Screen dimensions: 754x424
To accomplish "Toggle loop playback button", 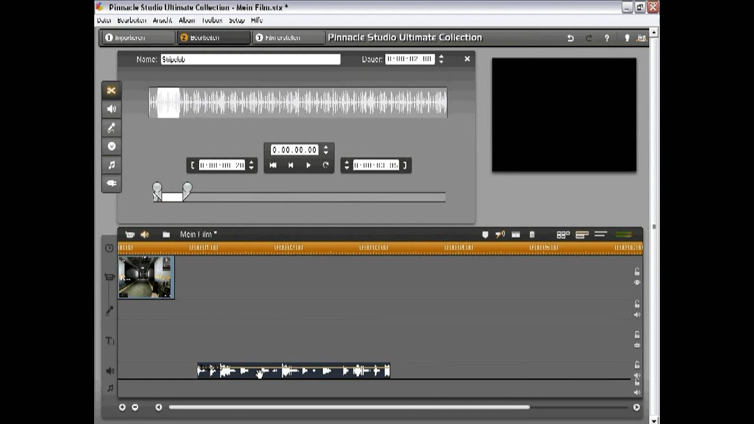I will coord(326,165).
